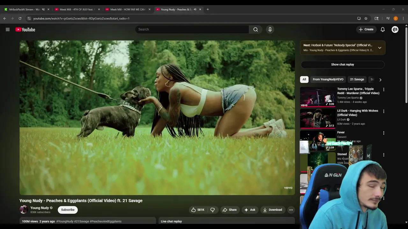
Task: Open the Fever video title
Action: (341, 132)
